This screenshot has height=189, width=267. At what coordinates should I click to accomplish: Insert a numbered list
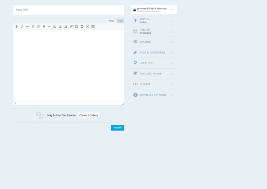38,26
